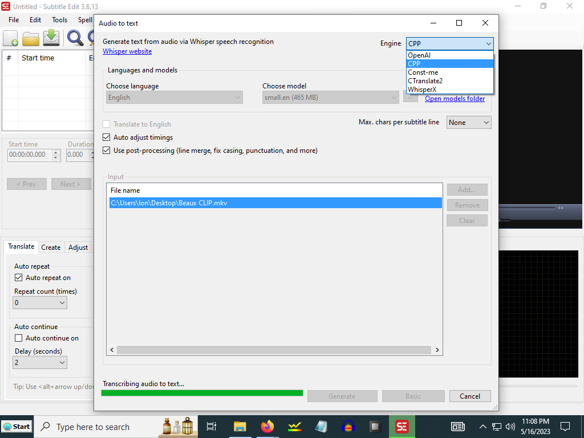Select OpenAI engine option
Viewport: 584px width, 438px height.
[x=449, y=55]
